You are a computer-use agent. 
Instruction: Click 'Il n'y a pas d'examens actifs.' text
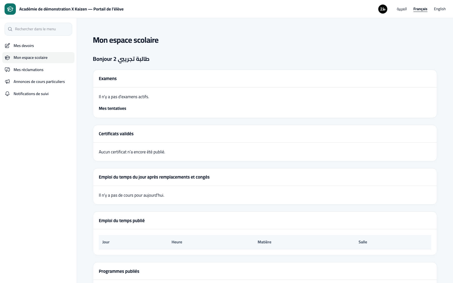coord(124,97)
